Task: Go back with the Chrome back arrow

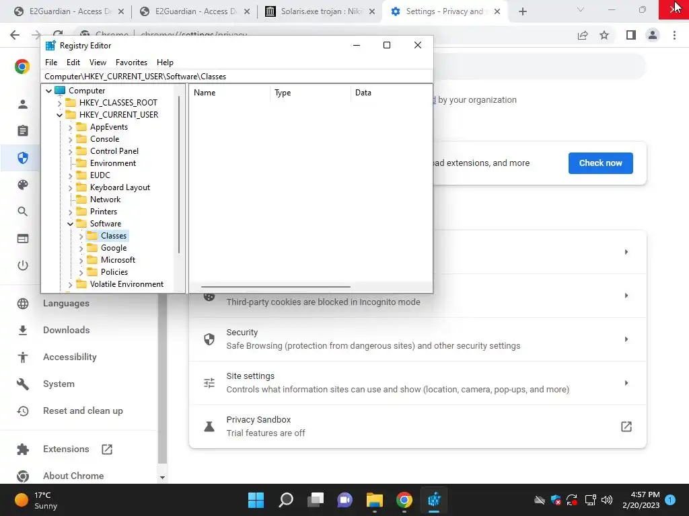Action: [15, 35]
